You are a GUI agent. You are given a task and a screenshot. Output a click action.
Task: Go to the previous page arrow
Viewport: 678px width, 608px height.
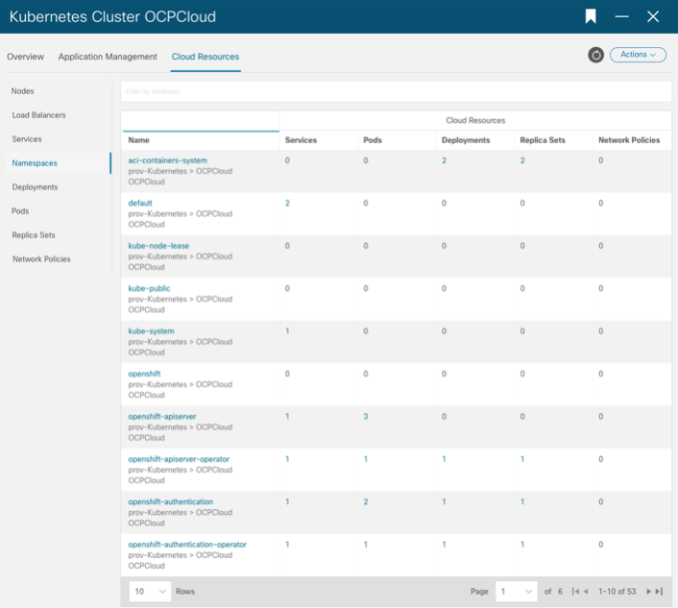tap(587, 592)
